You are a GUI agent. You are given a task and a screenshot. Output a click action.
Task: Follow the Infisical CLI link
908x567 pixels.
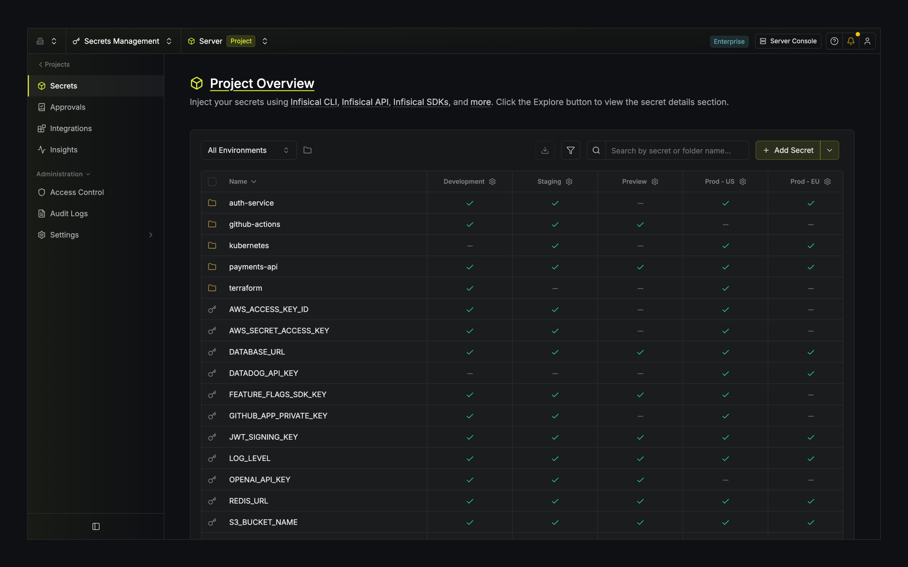[314, 102]
